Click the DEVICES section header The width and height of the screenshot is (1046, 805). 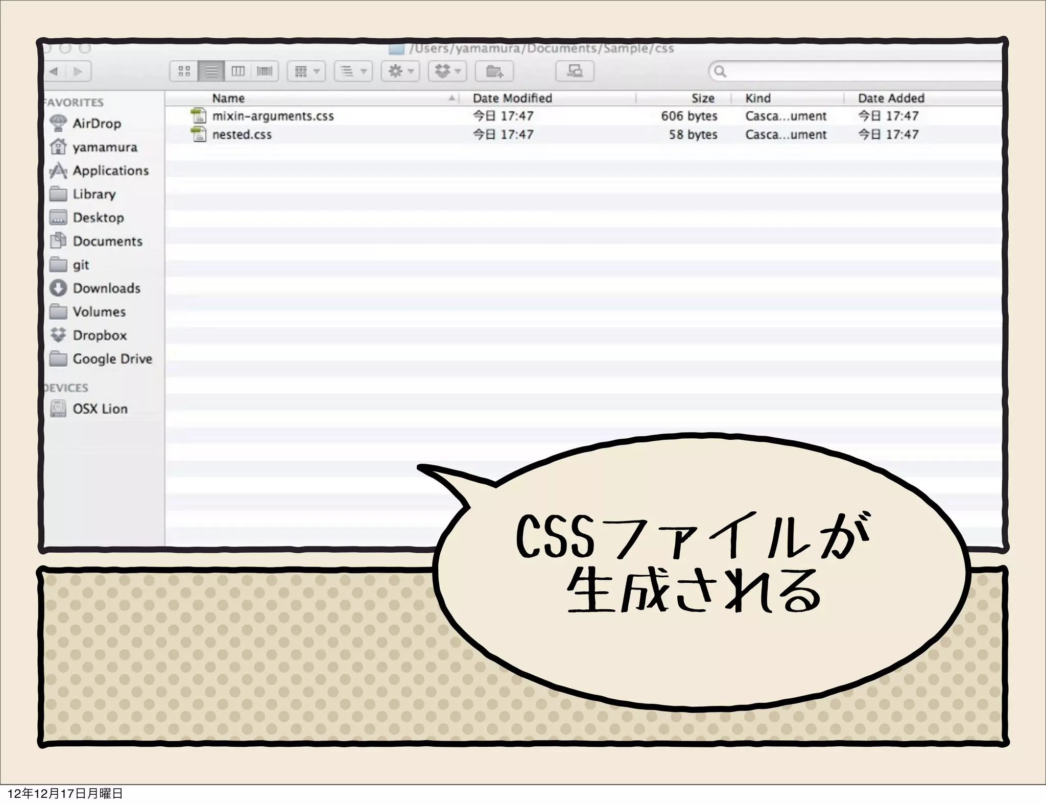66,388
